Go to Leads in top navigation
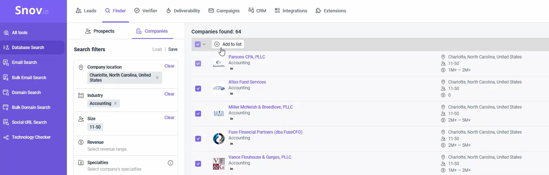The height and width of the screenshot is (175, 549). click(x=86, y=11)
